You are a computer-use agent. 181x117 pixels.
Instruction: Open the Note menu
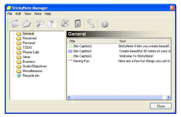pyautogui.click(x=38, y=14)
